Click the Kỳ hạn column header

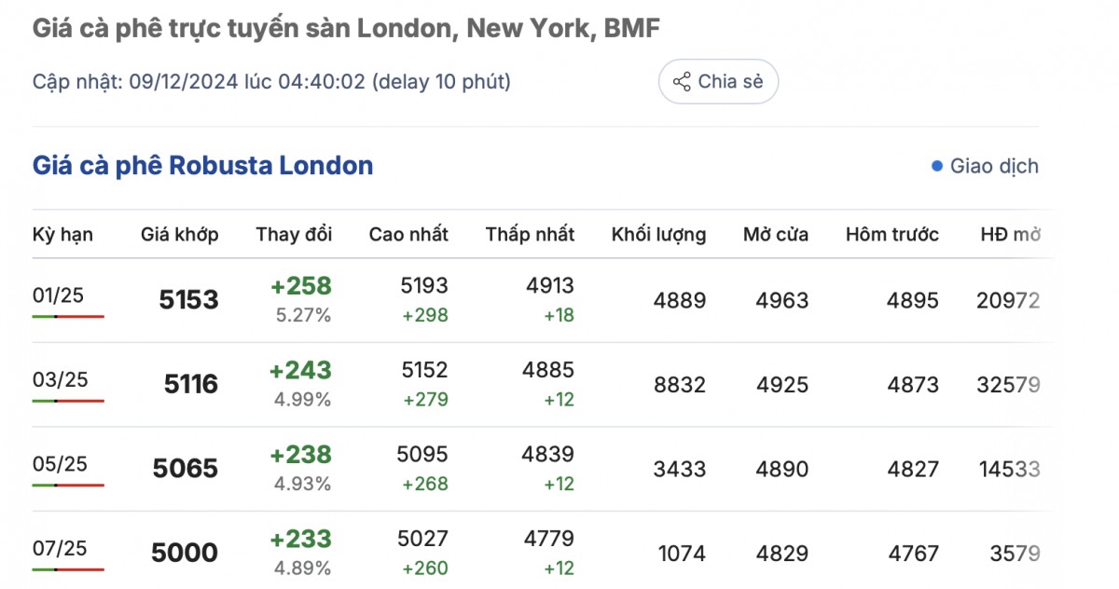click(62, 234)
